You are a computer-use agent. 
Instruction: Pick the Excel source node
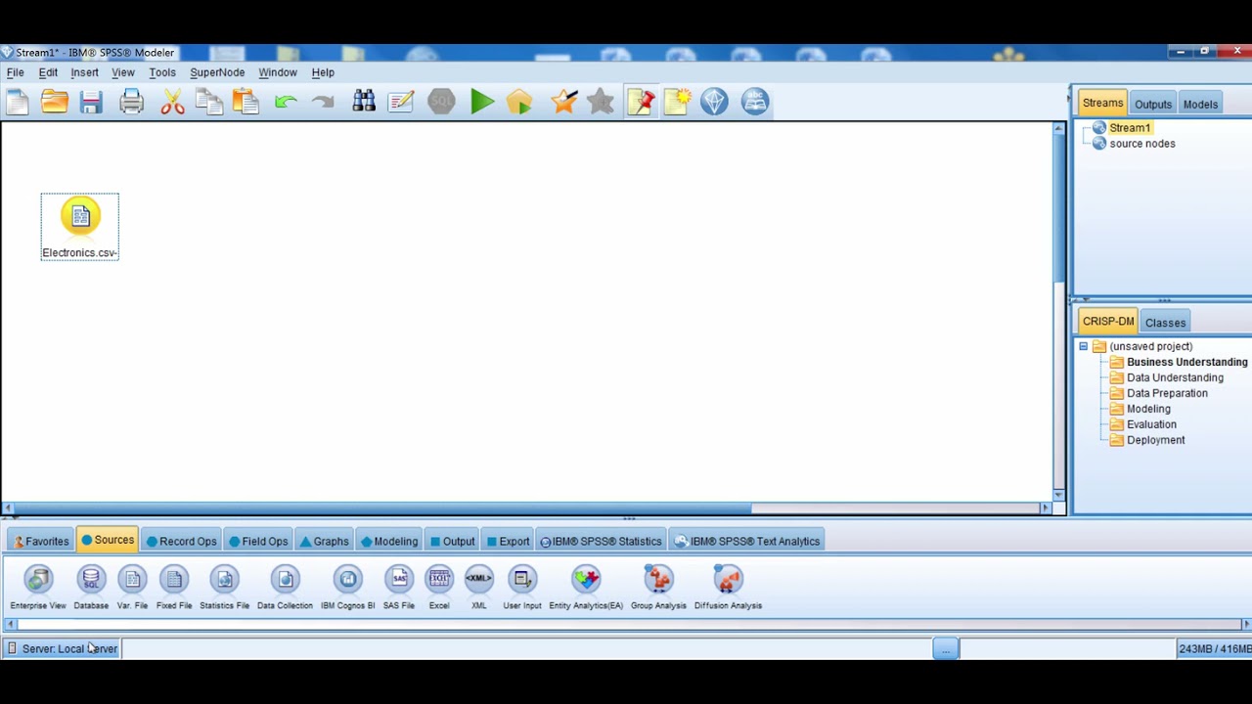point(439,588)
